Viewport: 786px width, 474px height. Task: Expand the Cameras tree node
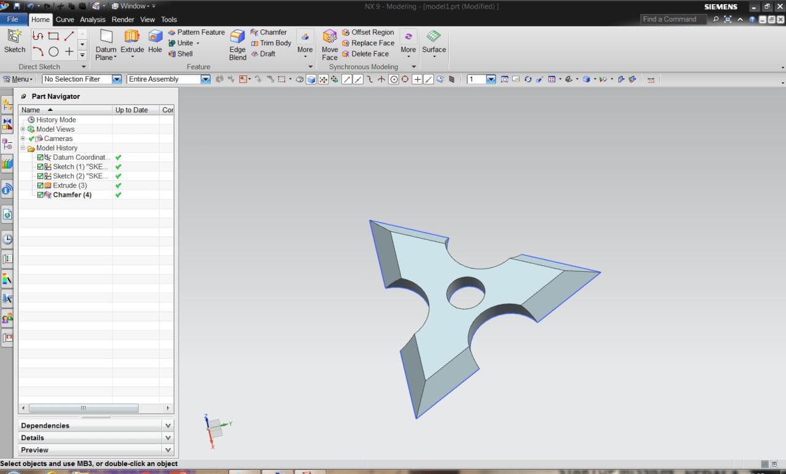(x=23, y=139)
